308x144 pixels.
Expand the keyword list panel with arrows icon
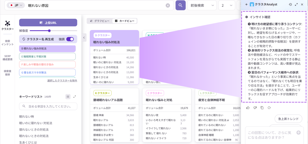coord(75,96)
